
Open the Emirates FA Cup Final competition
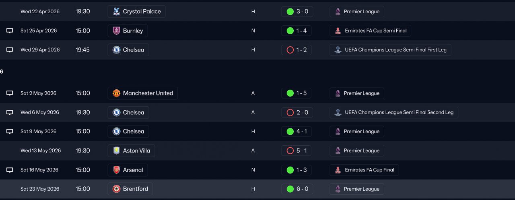click(364, 170)
